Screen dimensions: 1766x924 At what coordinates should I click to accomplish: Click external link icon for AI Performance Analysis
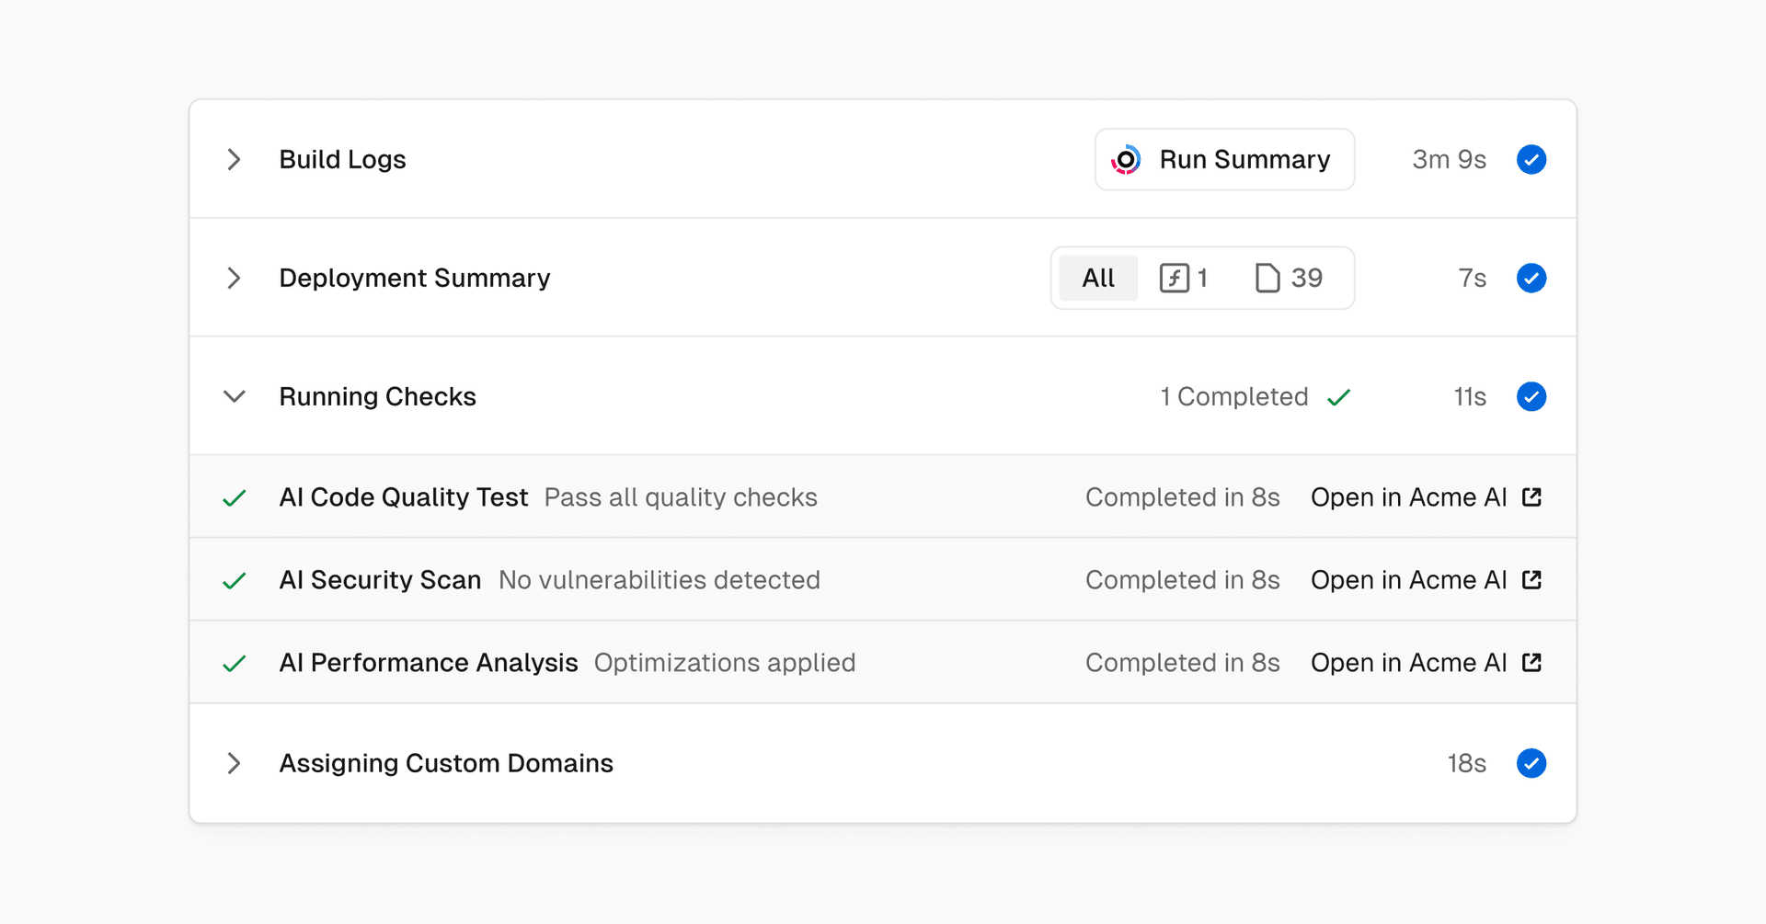(x=1531, y=663)
